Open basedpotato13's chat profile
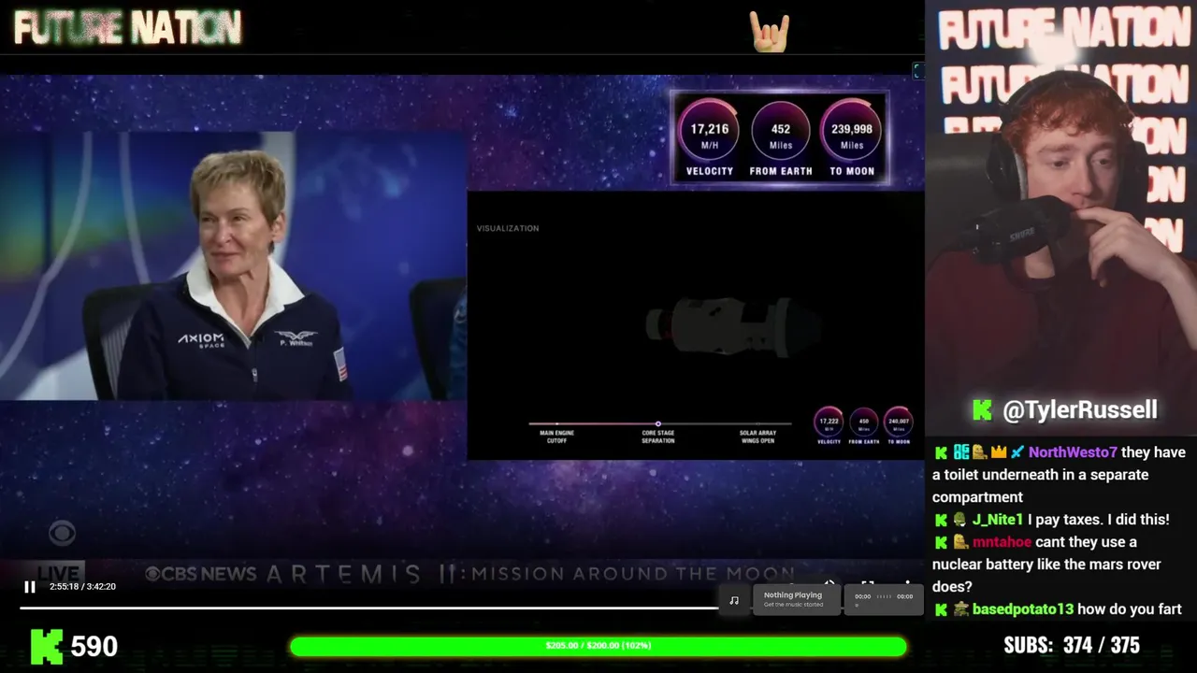This screenshot has height=673, width=1197. click(1023, 609)
